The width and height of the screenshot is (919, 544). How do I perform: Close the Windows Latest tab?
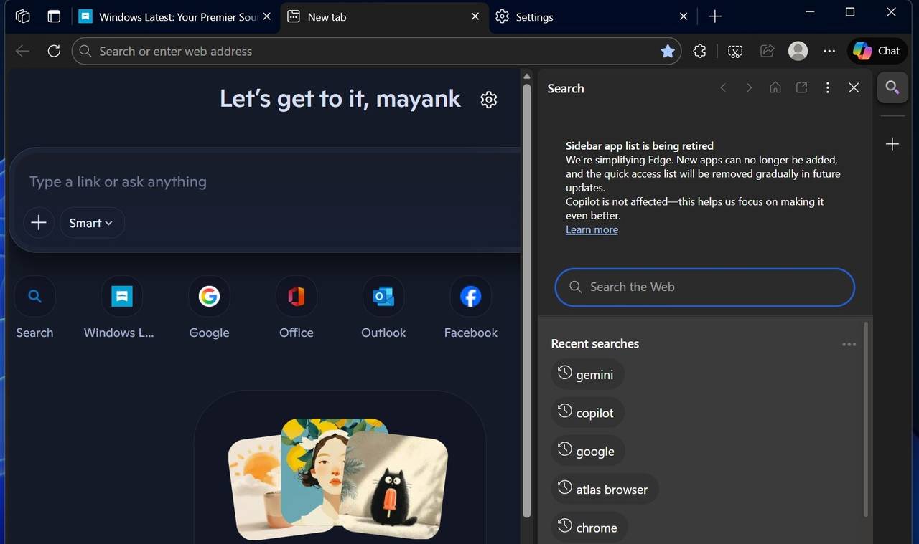(267, 16)
